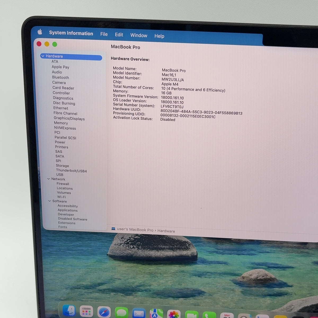Screen dimensions: 318x318
Task: Select Graphics/Displays in the sidebar
Action: click(x=69, y=118)
